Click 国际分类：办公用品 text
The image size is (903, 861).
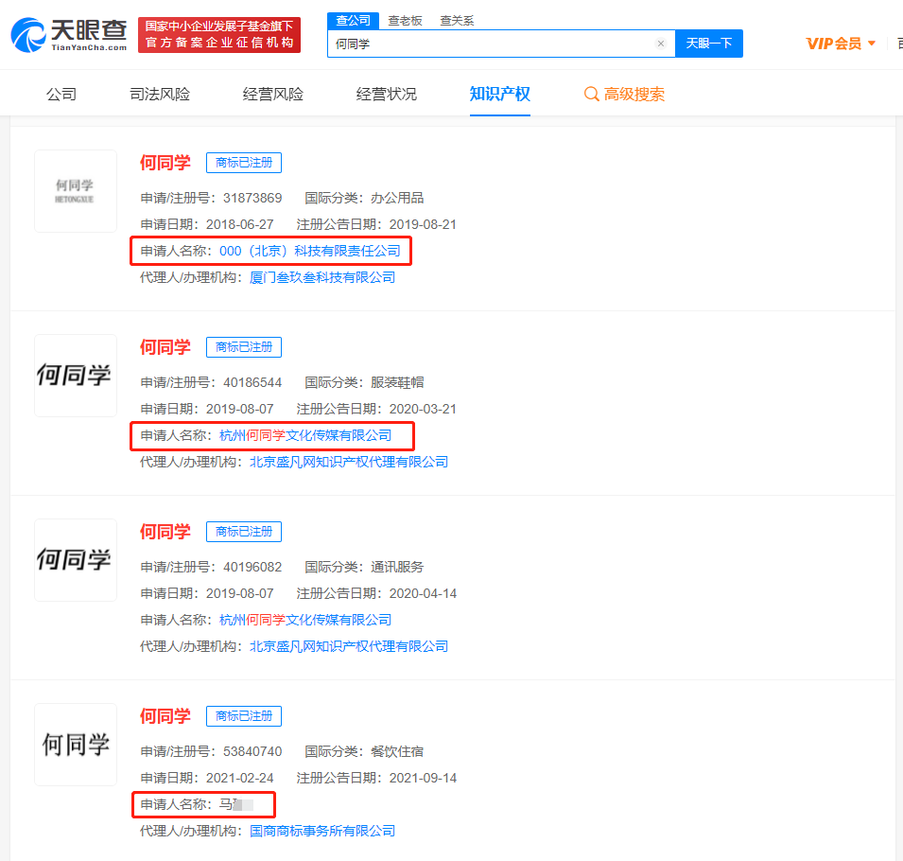coord(364,198)
